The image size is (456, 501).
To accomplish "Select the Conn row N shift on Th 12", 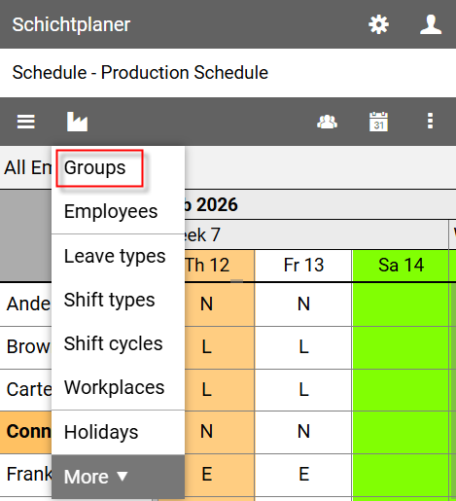I will (220, 432).
